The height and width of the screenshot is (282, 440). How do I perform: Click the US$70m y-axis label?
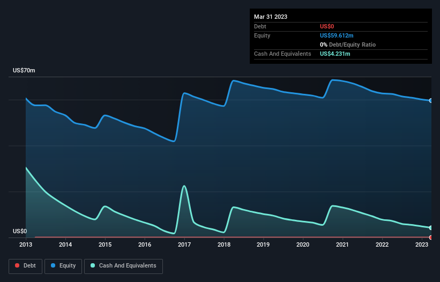(24, 70)
